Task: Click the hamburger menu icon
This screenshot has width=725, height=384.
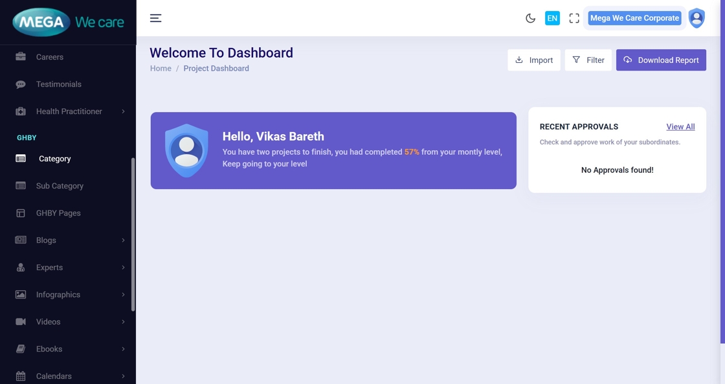Action: point(155,18)
